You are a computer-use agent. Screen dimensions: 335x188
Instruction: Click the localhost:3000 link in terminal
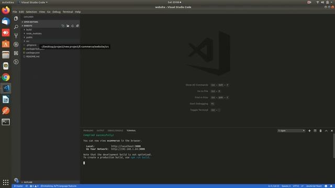point(126,146)
